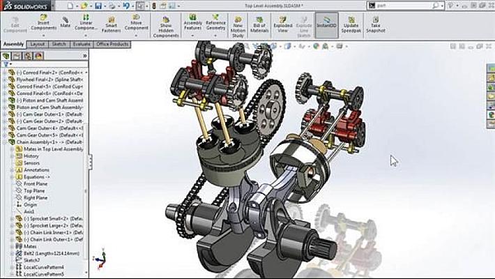Image resolution: width=495 pixels, height=279 pixels.
Task: Click Take Snapshot
Action: (375, 24)
